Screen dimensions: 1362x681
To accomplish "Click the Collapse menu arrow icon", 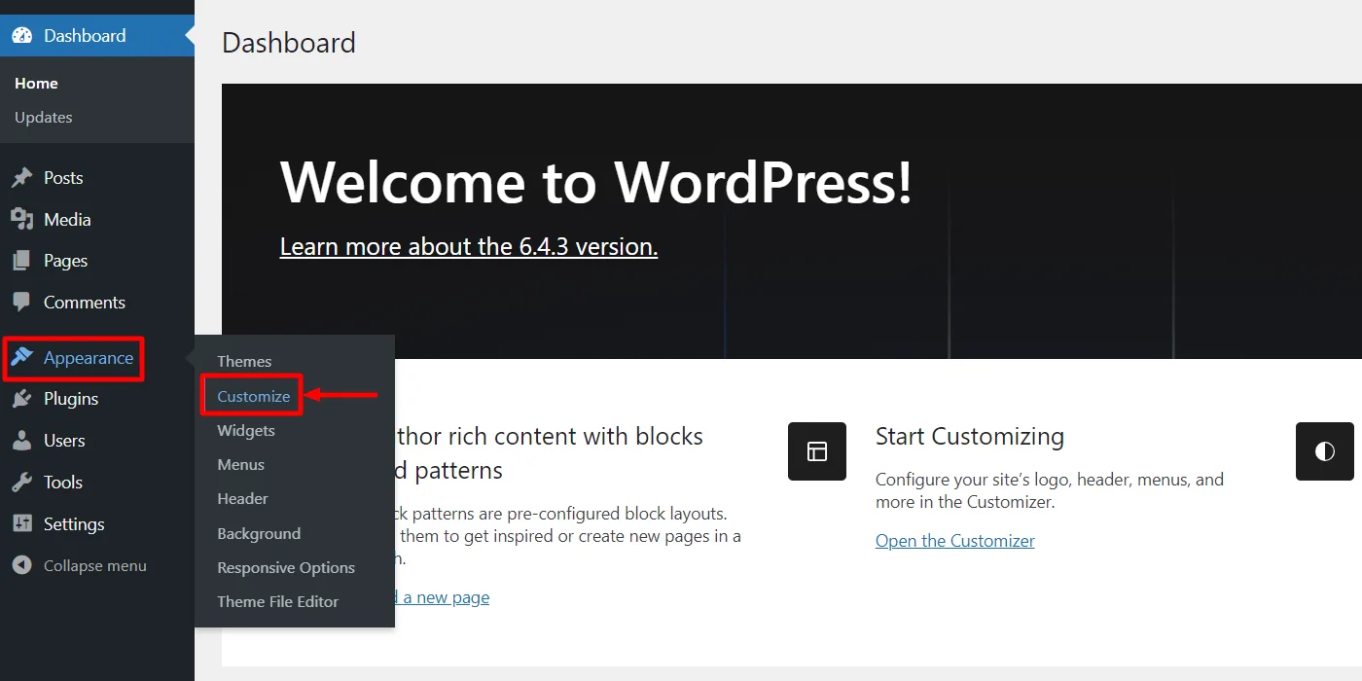I will coord(21,566).
